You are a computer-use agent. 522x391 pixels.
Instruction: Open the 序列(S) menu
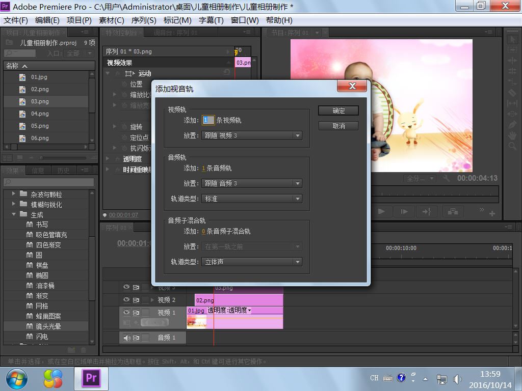coord(144,20)
